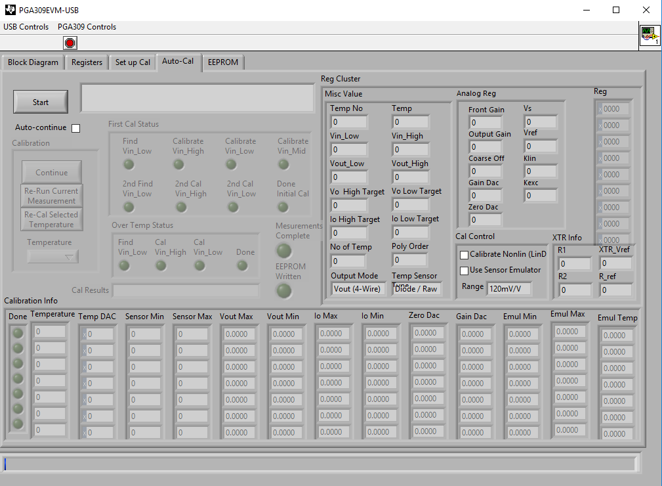Screen dimensions: 662x486
Task: Click the first Done LED in Calibration Info
Action: (18, 333)
